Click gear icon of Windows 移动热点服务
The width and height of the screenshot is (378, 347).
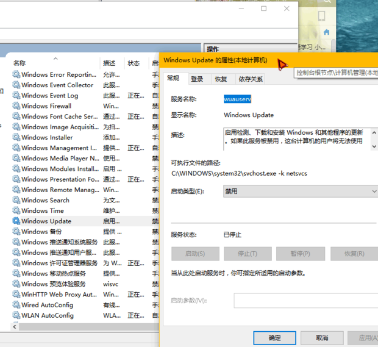(x=16, y=273)
